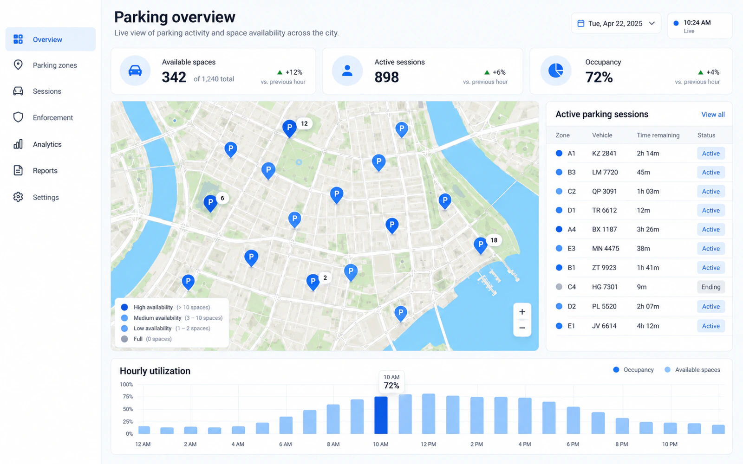Screen dimensions: 743x464
Task: Click the 898 active sessions value
Action: point(387,77)
